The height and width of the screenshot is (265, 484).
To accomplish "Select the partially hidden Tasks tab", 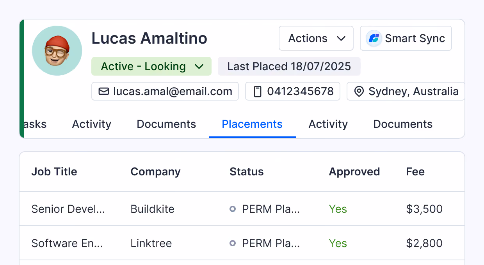I will [x=35, y=124].
